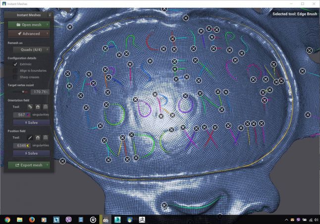This screenshot has height=224, width=320.
Task: Select the orientation field attractor magnet tool
Action: click(38, 107)
